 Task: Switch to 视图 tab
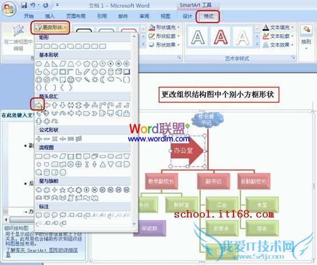pos(165,16)
